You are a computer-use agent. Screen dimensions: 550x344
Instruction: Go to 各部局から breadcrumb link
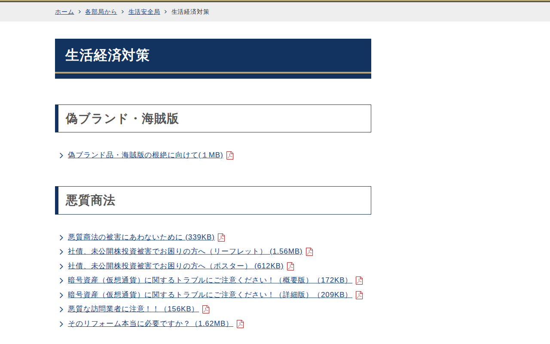click(101, 12)
